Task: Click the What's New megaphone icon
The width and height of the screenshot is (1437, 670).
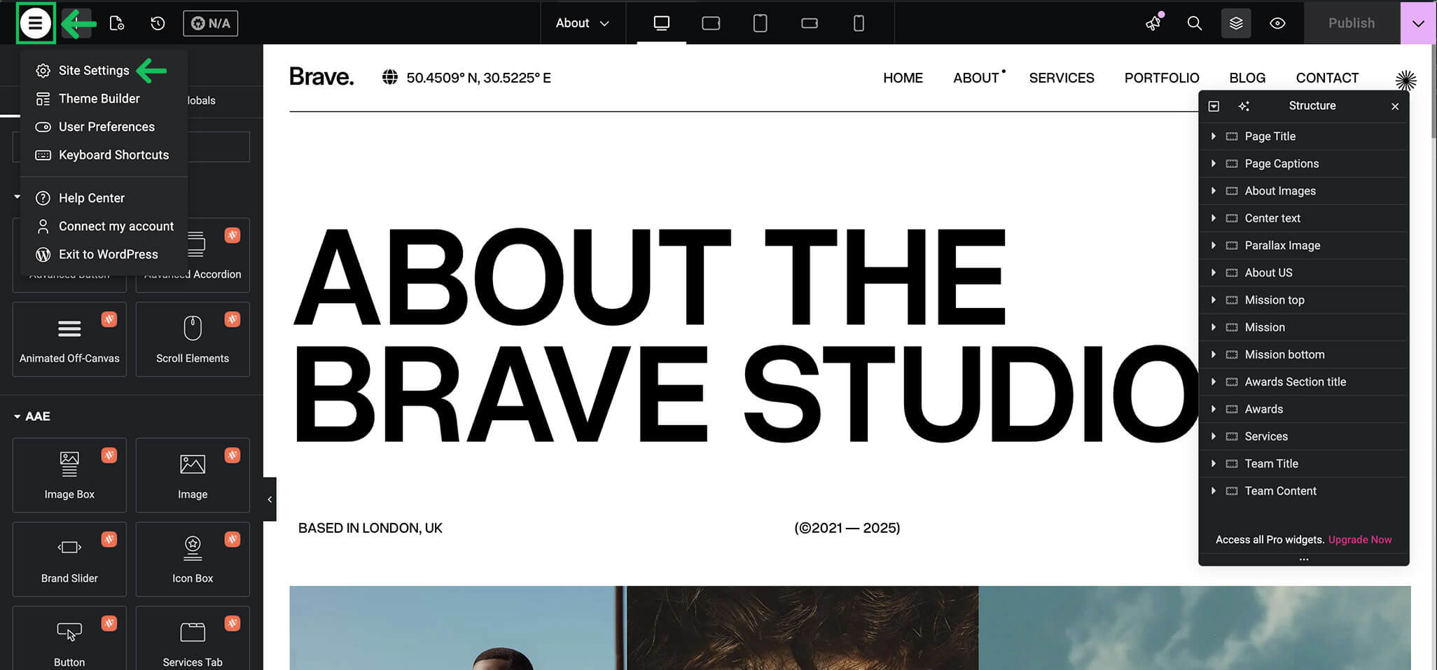Action: pos(1153,23)
